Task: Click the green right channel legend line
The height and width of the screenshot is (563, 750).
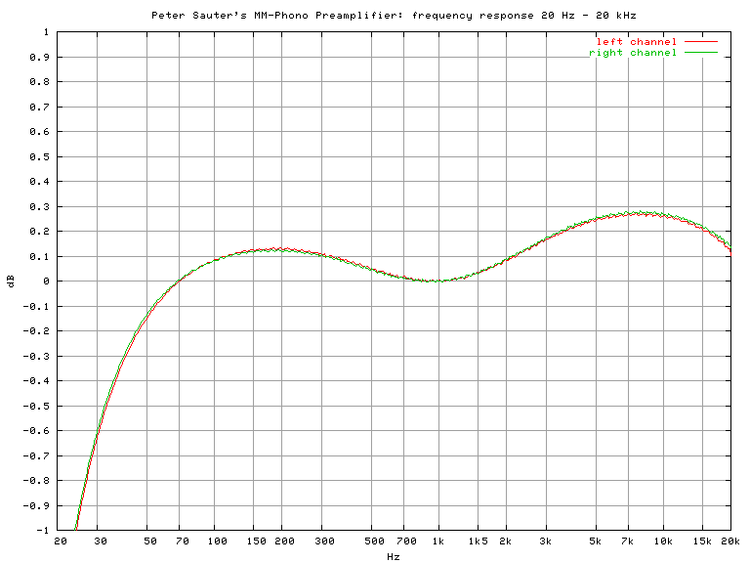Action: [x=701, y=53]
